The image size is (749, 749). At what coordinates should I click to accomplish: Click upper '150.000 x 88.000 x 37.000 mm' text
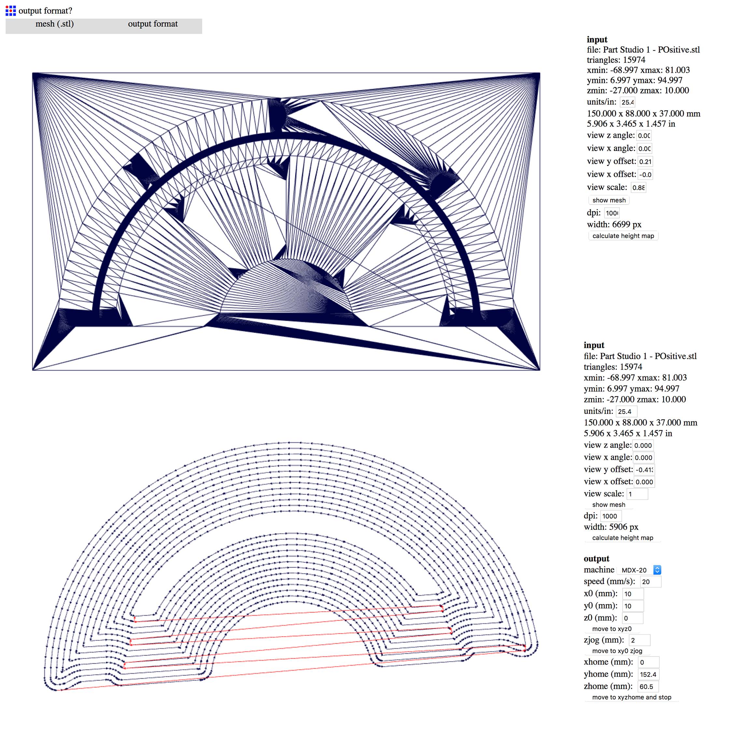coord(643,114)
